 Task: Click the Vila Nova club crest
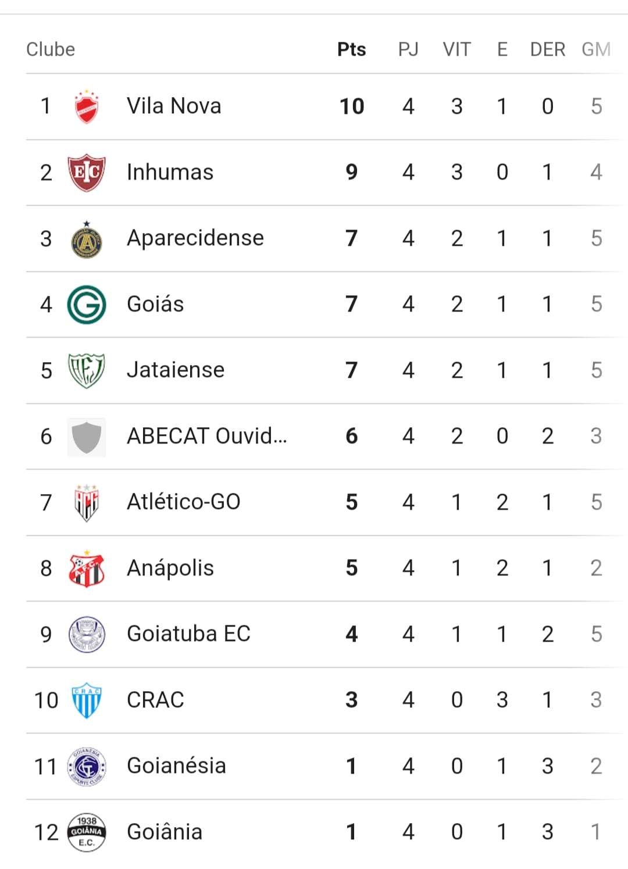[87, 107]
